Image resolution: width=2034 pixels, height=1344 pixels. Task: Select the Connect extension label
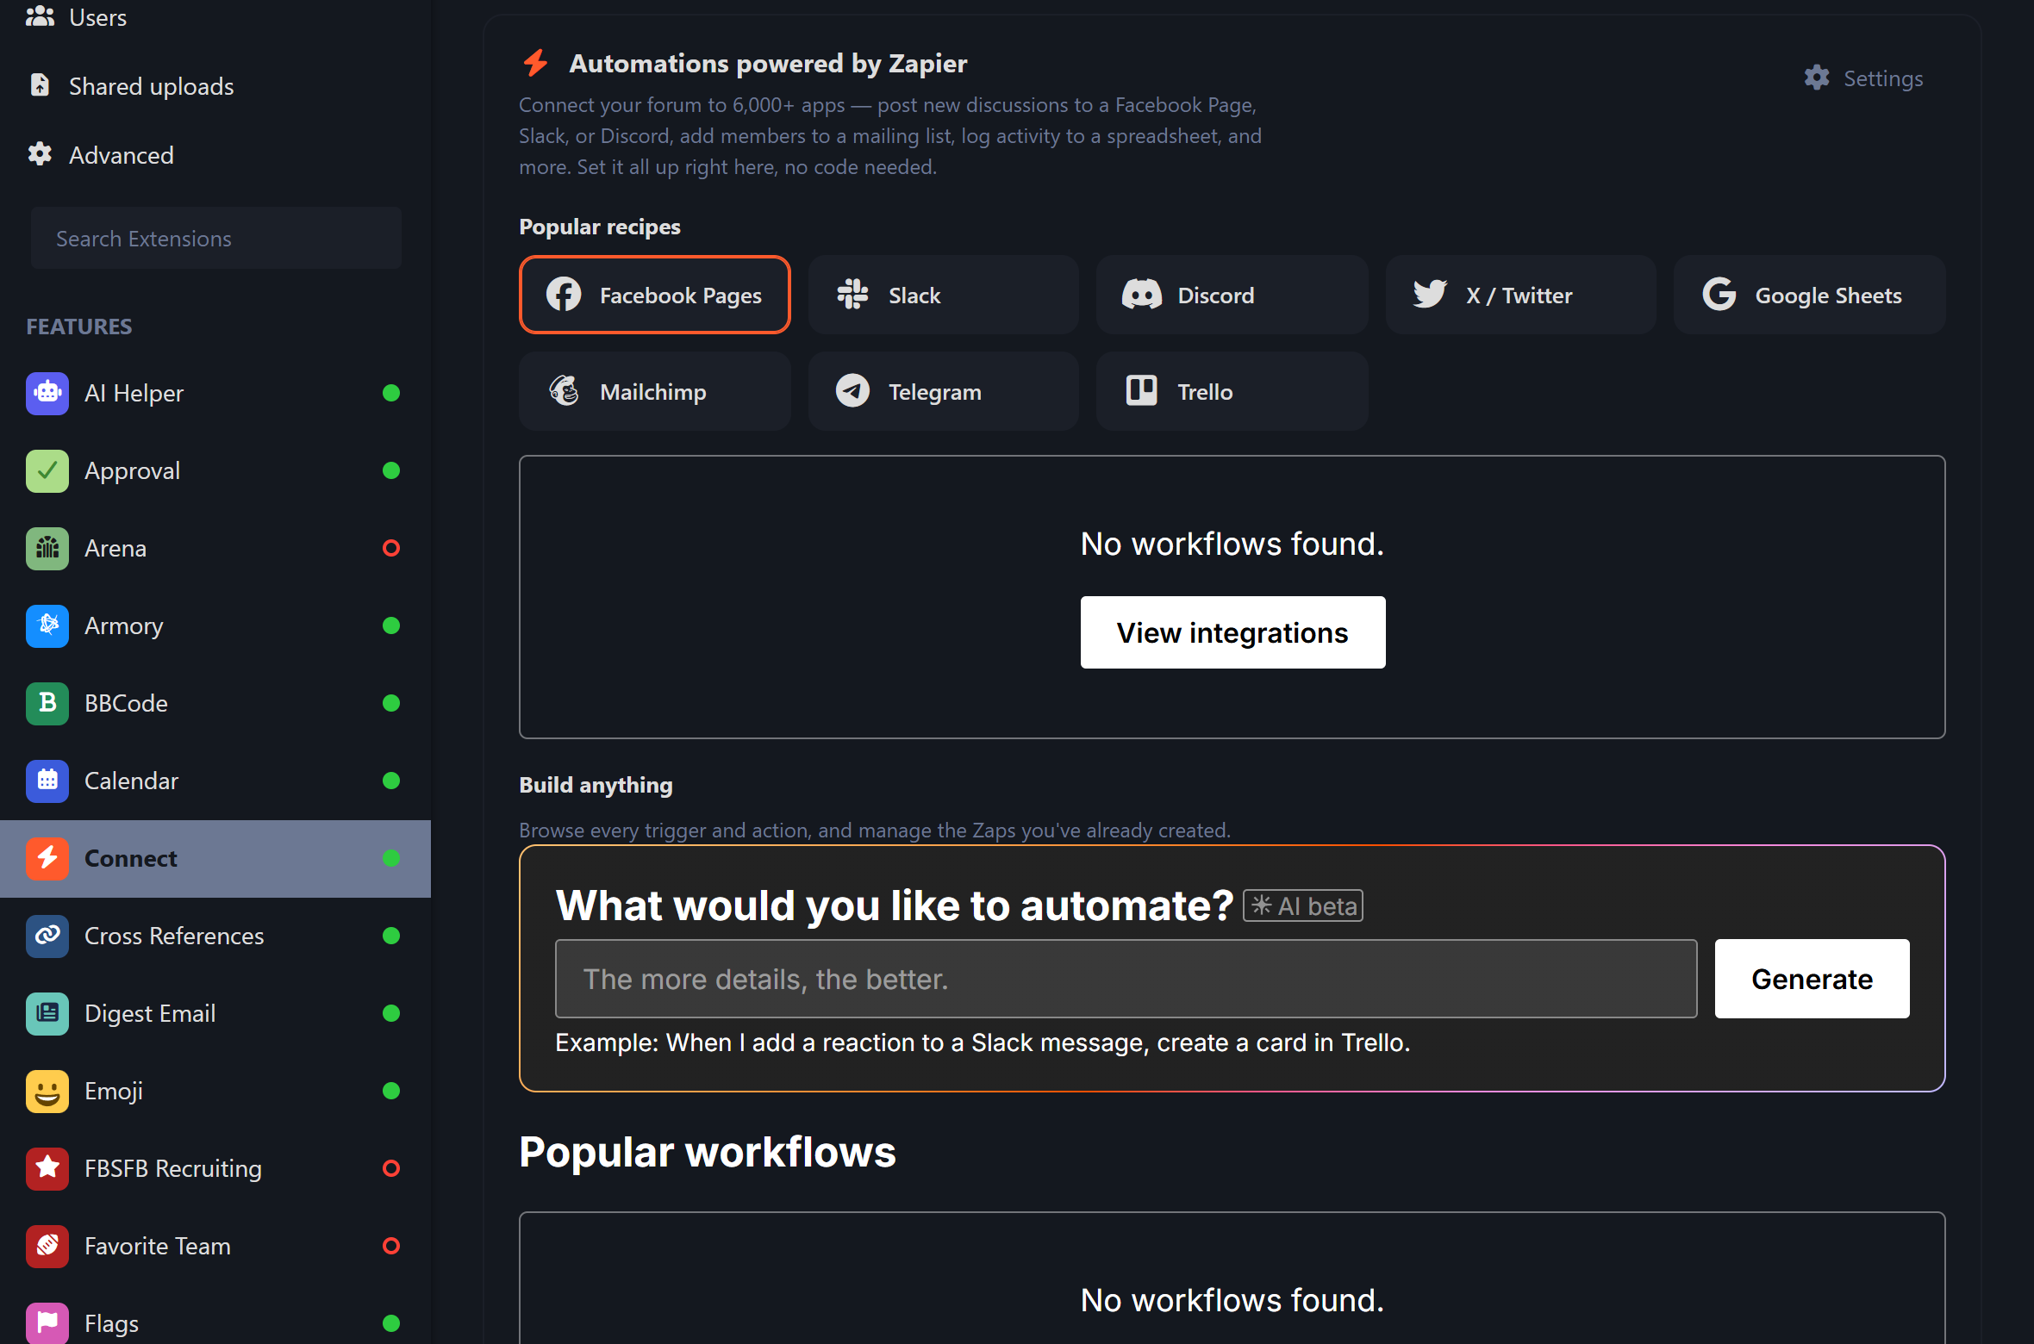130,859
